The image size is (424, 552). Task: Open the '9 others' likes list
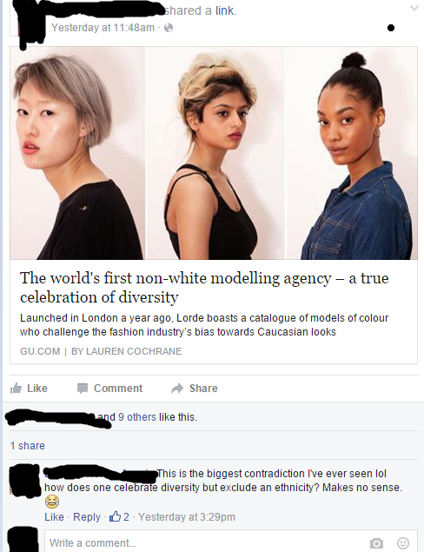point(137,416)
